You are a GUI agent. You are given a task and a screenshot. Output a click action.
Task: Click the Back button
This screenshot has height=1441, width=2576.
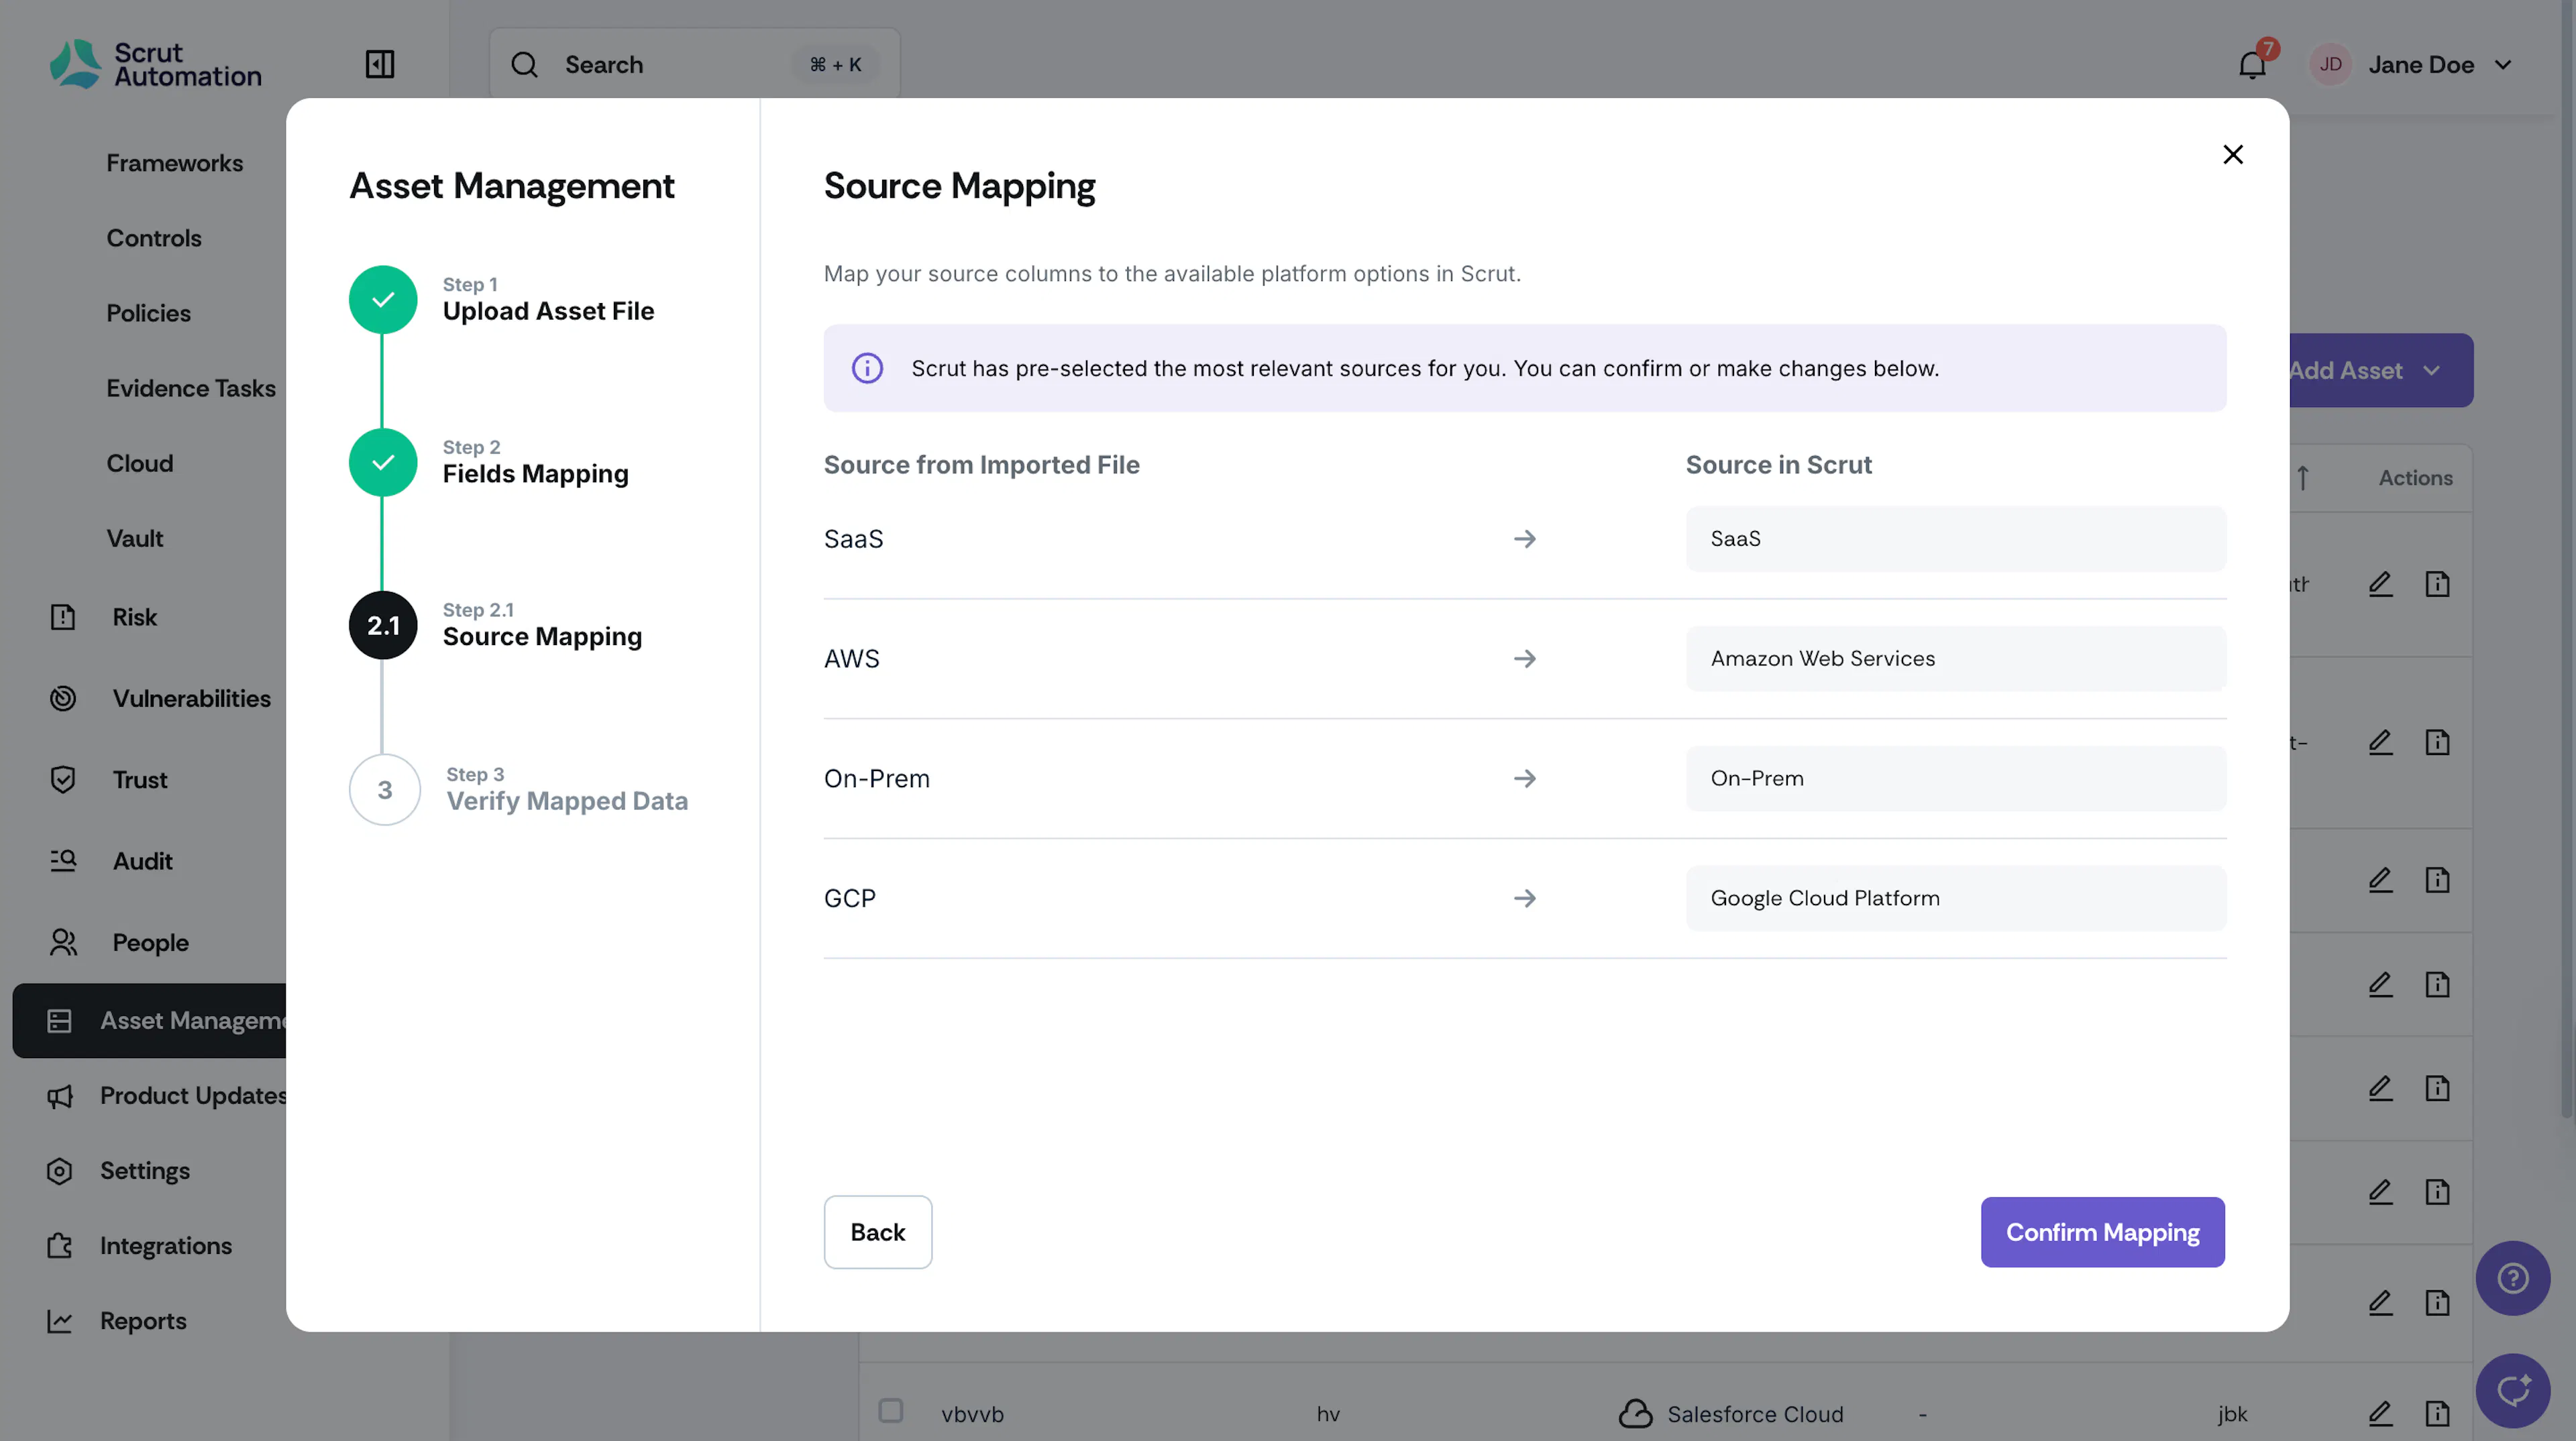tap(877, 1232)
